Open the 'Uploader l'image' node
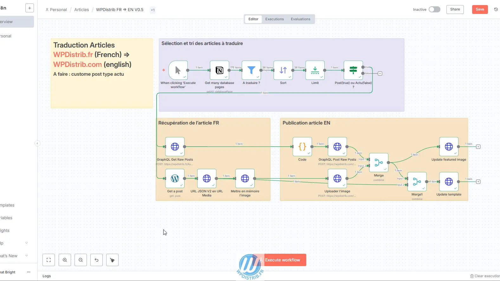The width and height of the screenshot is (500, 281). click(337, 178)
